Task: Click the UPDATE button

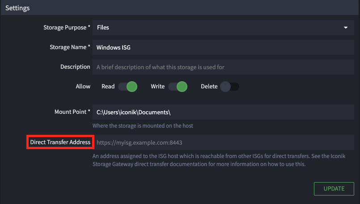Action: pyautogui.click(x=334, y=189)
